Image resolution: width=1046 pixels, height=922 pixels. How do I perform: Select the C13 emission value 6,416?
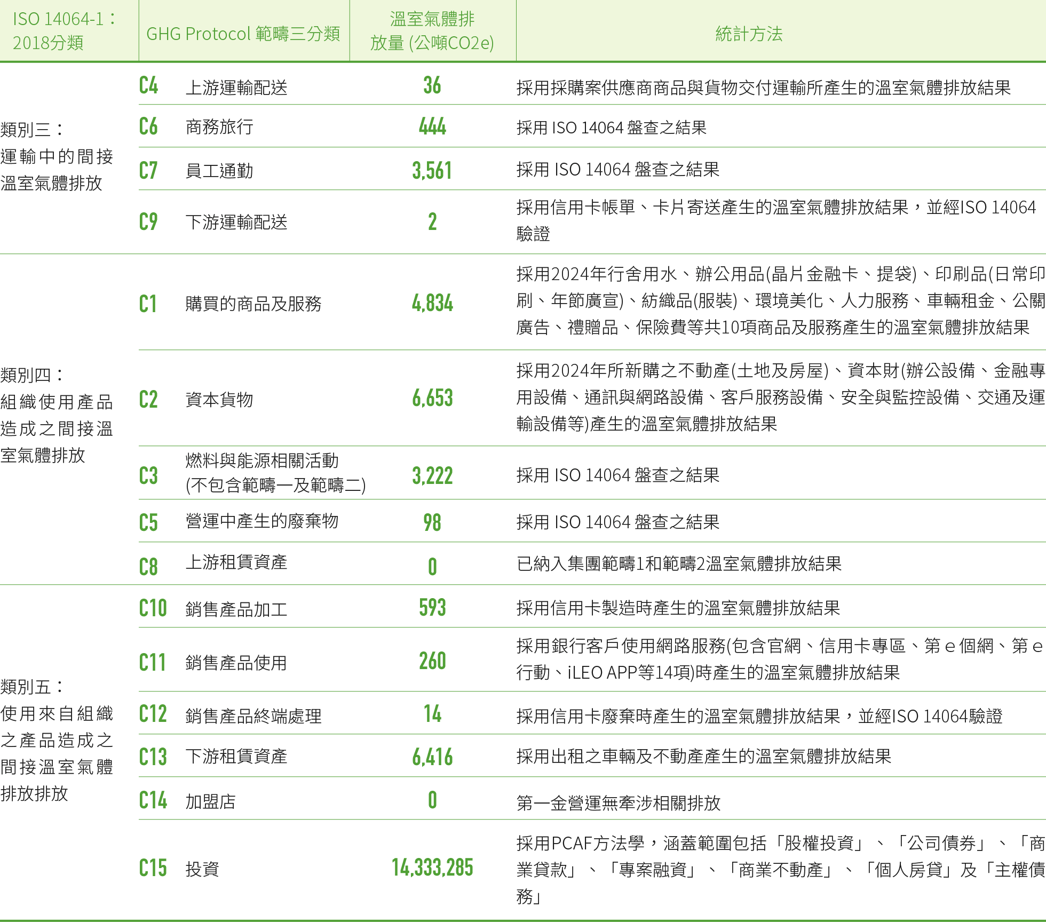click(x=432, y=757)
